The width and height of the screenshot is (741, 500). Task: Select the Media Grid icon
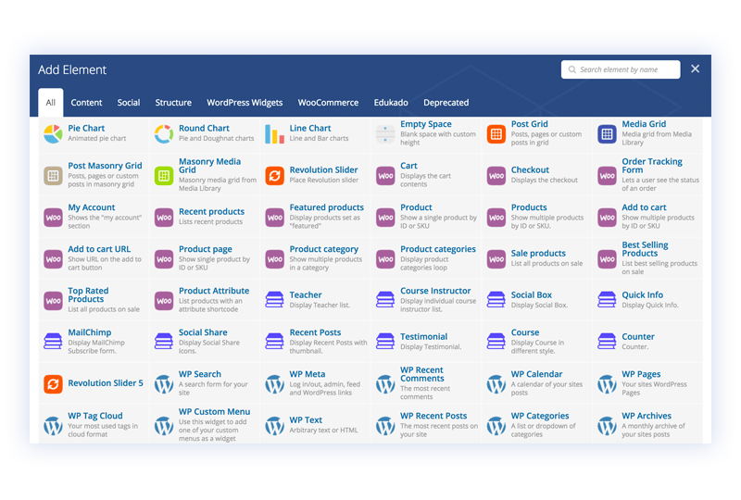[607, 134]
